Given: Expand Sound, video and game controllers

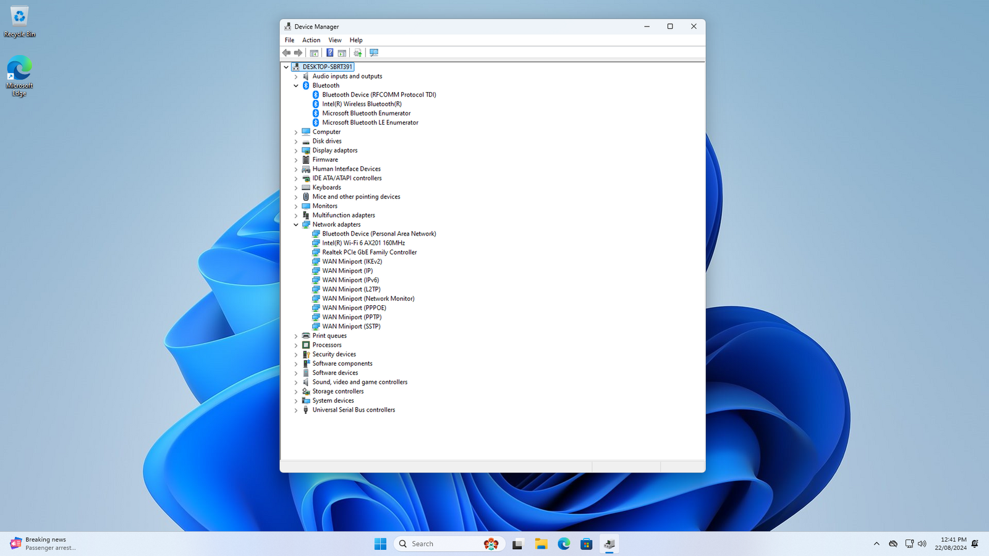Looking at the screenshot, I should click(x=296, y=382).
